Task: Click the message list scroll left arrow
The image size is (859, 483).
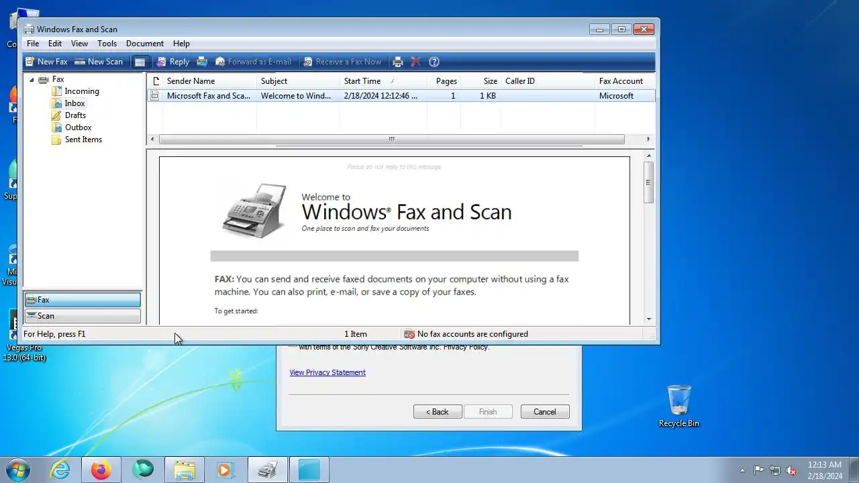Action: coord(152,140)
